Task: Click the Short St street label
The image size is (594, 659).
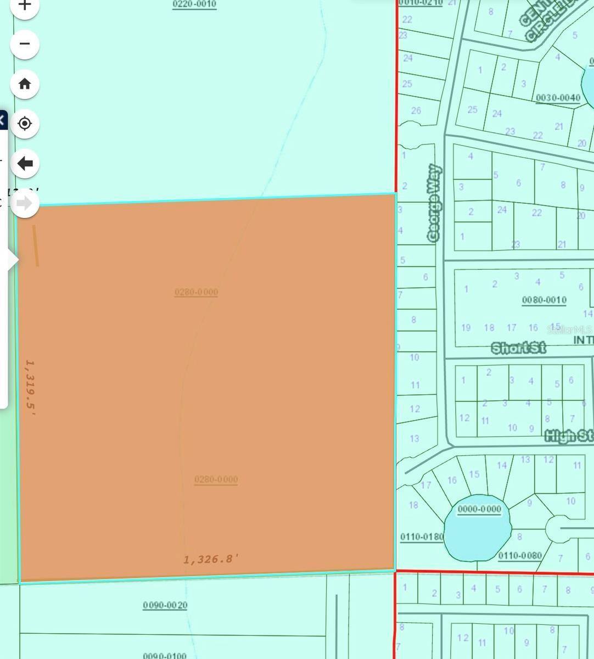Action: (x=518, y=348)
